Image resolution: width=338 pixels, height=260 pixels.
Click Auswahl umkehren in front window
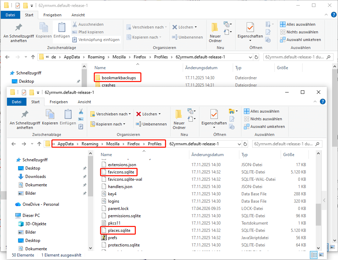pos(264,127)
